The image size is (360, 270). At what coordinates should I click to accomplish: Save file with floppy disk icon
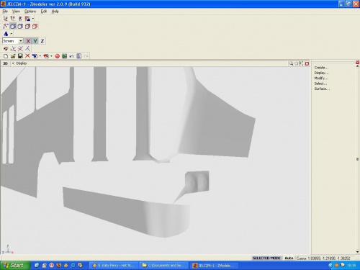point(20,56)
